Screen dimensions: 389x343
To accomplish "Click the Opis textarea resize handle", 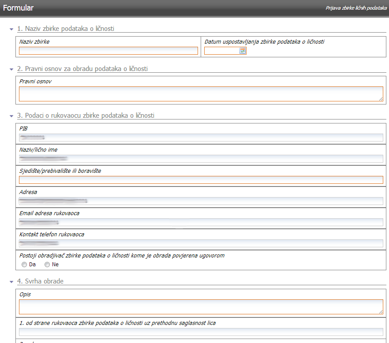I will tap(381, 312).
